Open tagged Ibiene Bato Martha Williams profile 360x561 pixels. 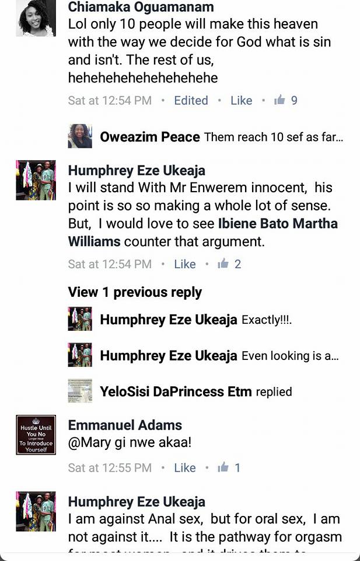pyautogui.click(x=203, y=233)
